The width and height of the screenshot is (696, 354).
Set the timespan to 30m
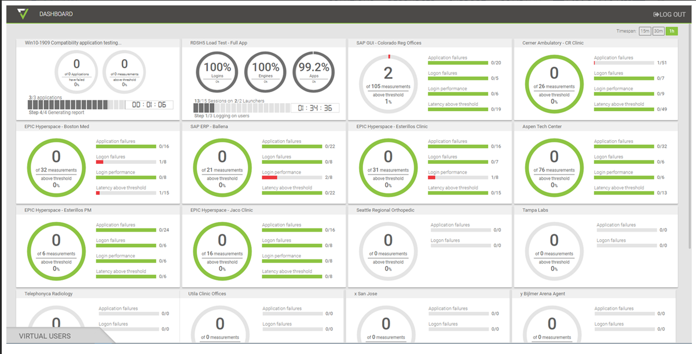tap(658, 31)
